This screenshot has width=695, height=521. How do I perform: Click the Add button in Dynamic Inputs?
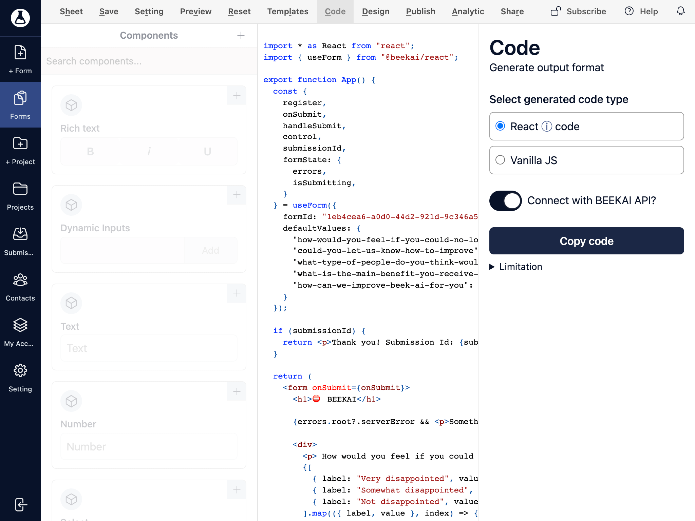pyautogui.click(x=210, y=250)
